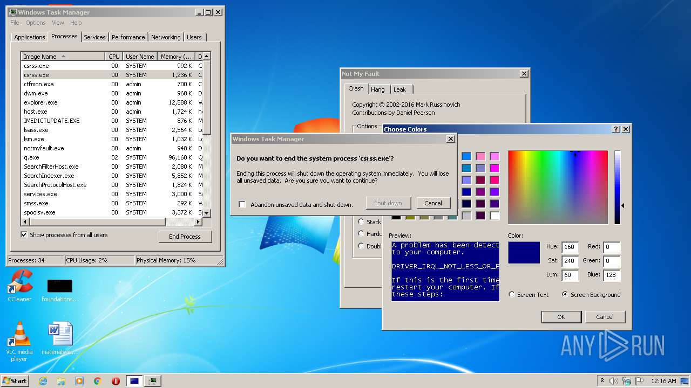Sort processes by CPU column header
The height and width of the screenshot is (388, 691).
[114, 56]
